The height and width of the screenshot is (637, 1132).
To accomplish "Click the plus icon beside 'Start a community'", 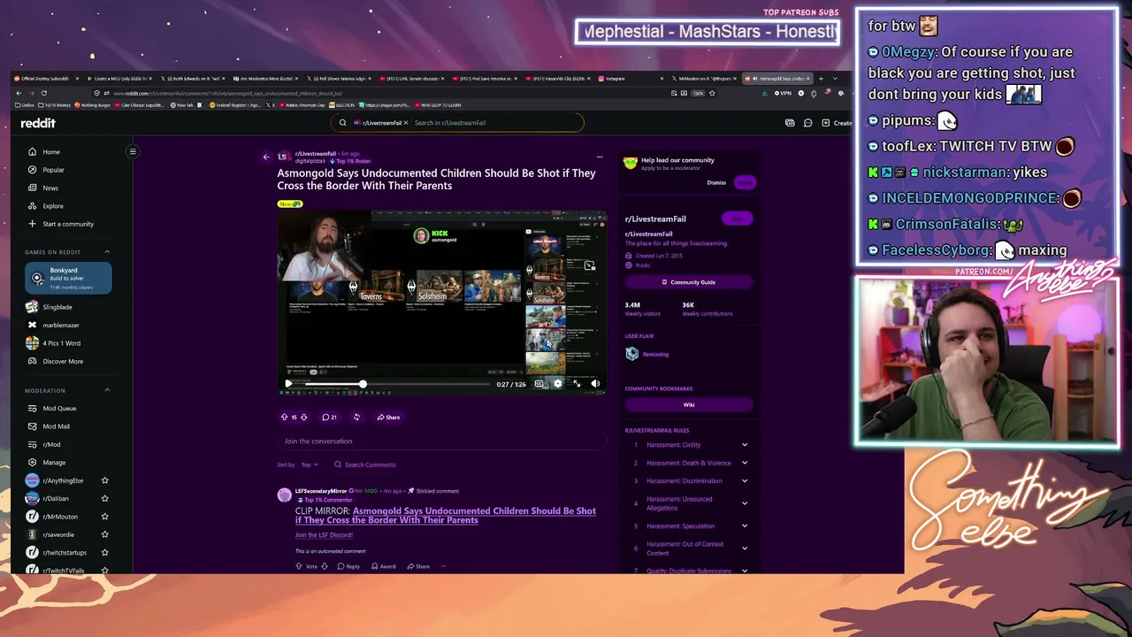I will point(33,224).
